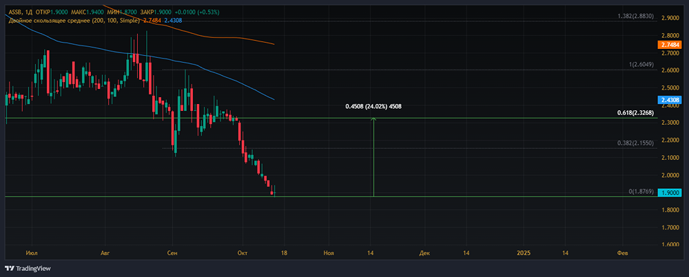Click the latest candle near 1.90

pos(275,192)
